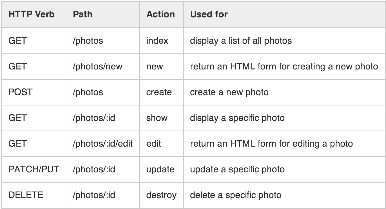Click 'create a new photo' description
This screenshot has width=386, height=209.
tap(229, 92)
